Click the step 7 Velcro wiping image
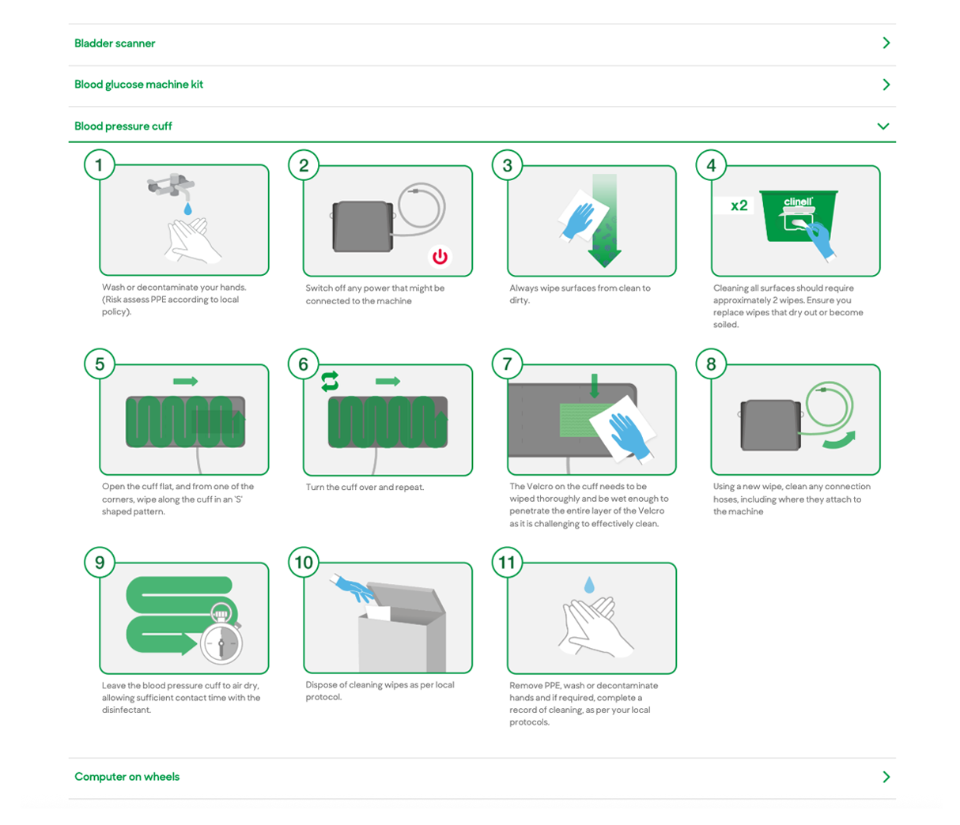960x825 pixels. pos(591,420)
